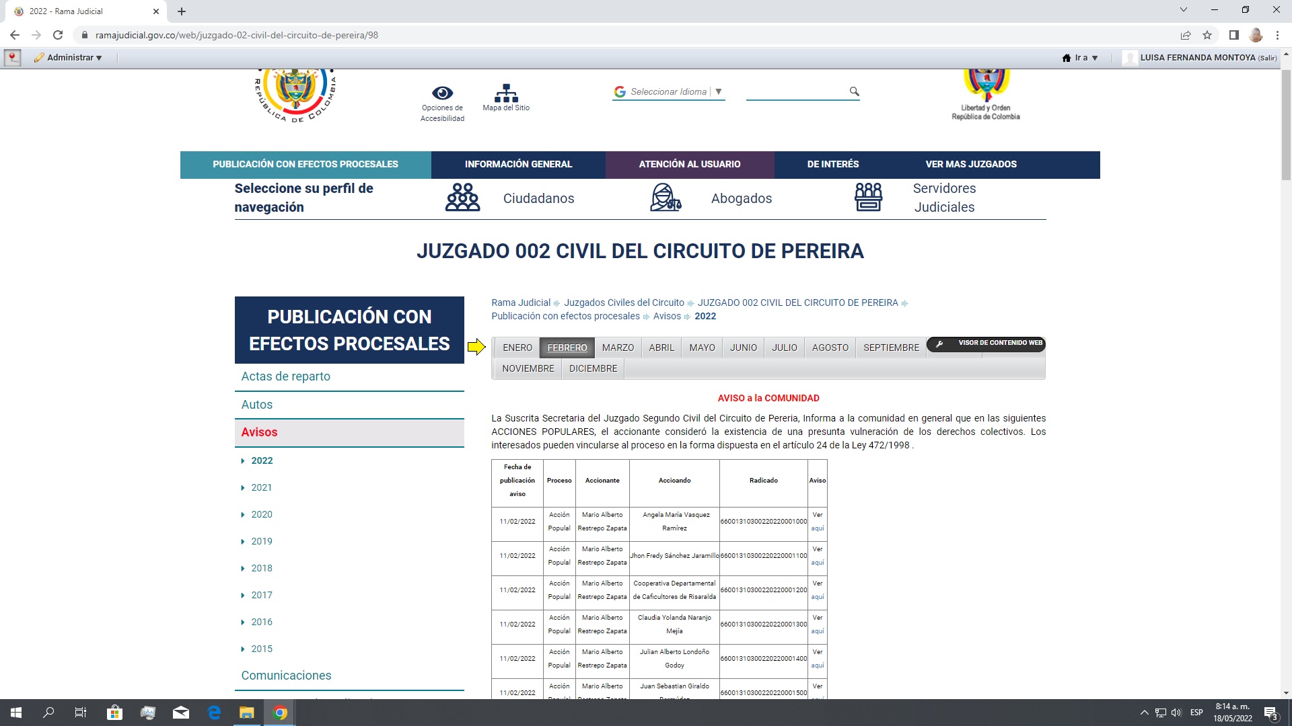Reload the page
1292x726 pixels.
58,35
